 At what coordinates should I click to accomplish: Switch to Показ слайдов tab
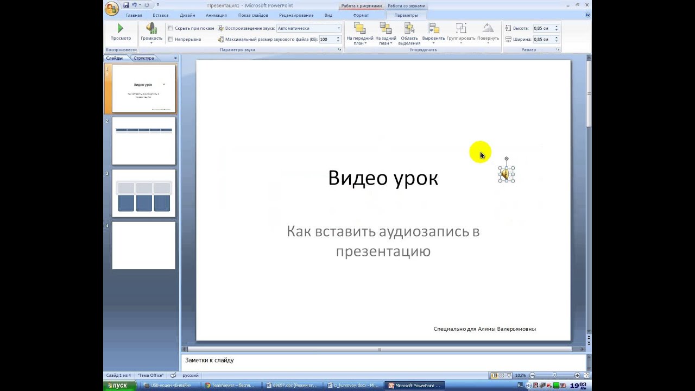click(253, 15)
